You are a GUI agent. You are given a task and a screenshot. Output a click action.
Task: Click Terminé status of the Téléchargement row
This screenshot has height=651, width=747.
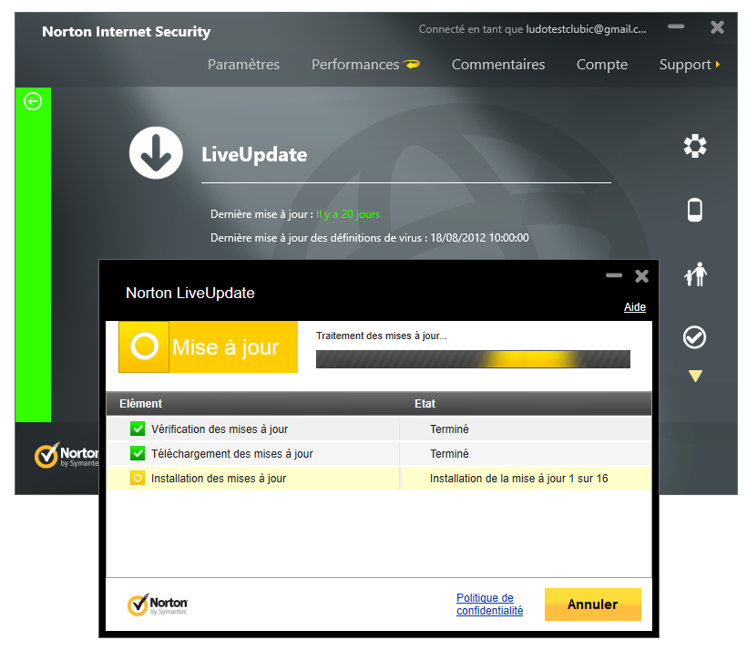click(x=449, y=453)
